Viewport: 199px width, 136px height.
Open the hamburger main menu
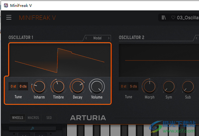pos(9,17)
